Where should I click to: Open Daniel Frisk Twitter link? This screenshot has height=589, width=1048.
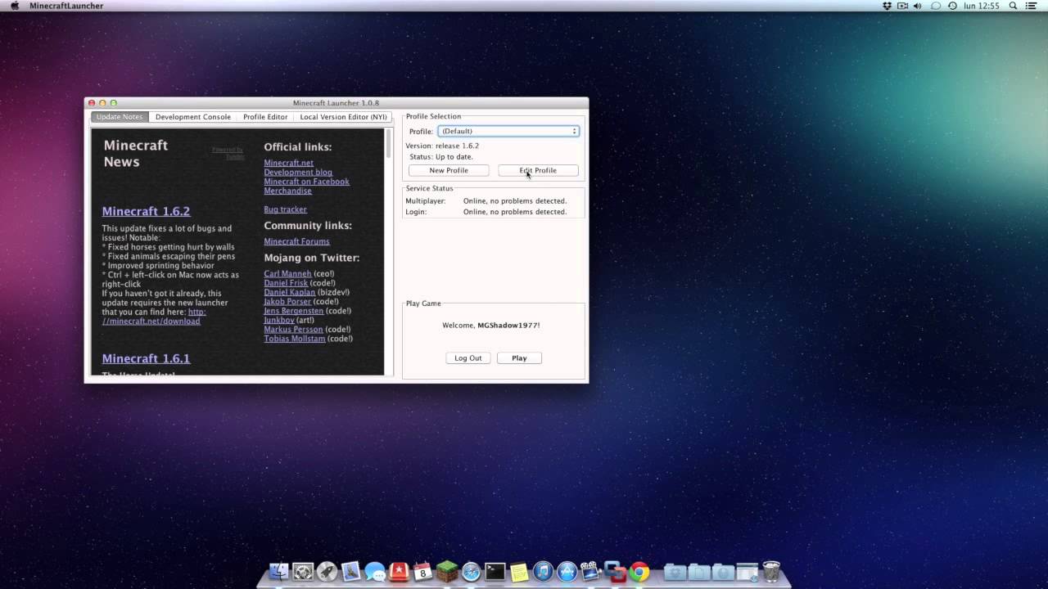click(286, 283)
